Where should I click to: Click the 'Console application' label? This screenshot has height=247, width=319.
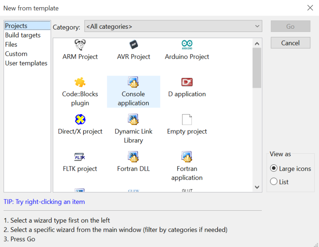point(134,98)
